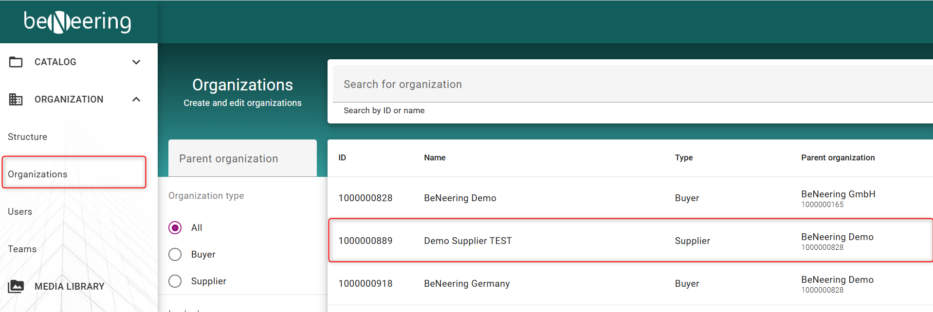
Task: Click the Organization building icon
Action: pos(16,100)
